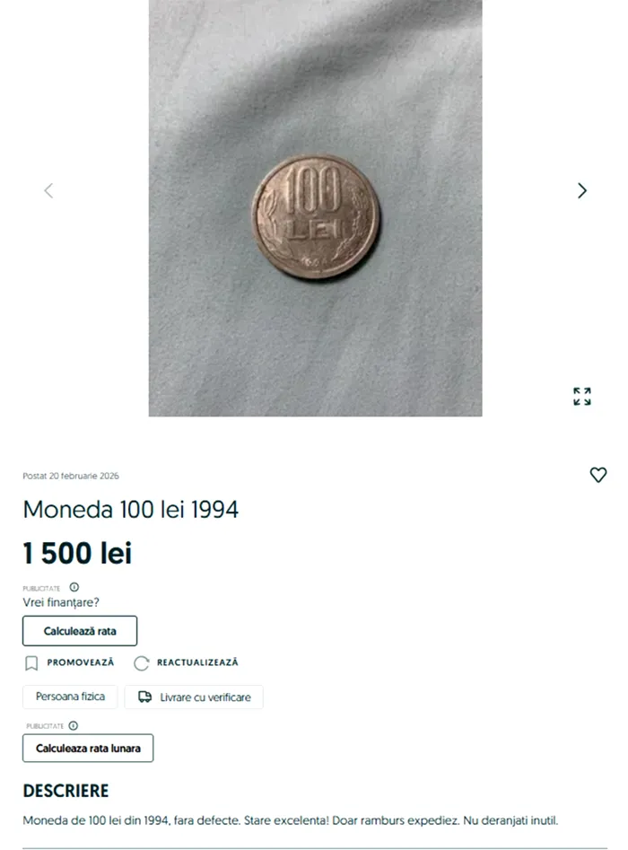
Task: Go to previous photo arrow
Action: coord(48,190)
